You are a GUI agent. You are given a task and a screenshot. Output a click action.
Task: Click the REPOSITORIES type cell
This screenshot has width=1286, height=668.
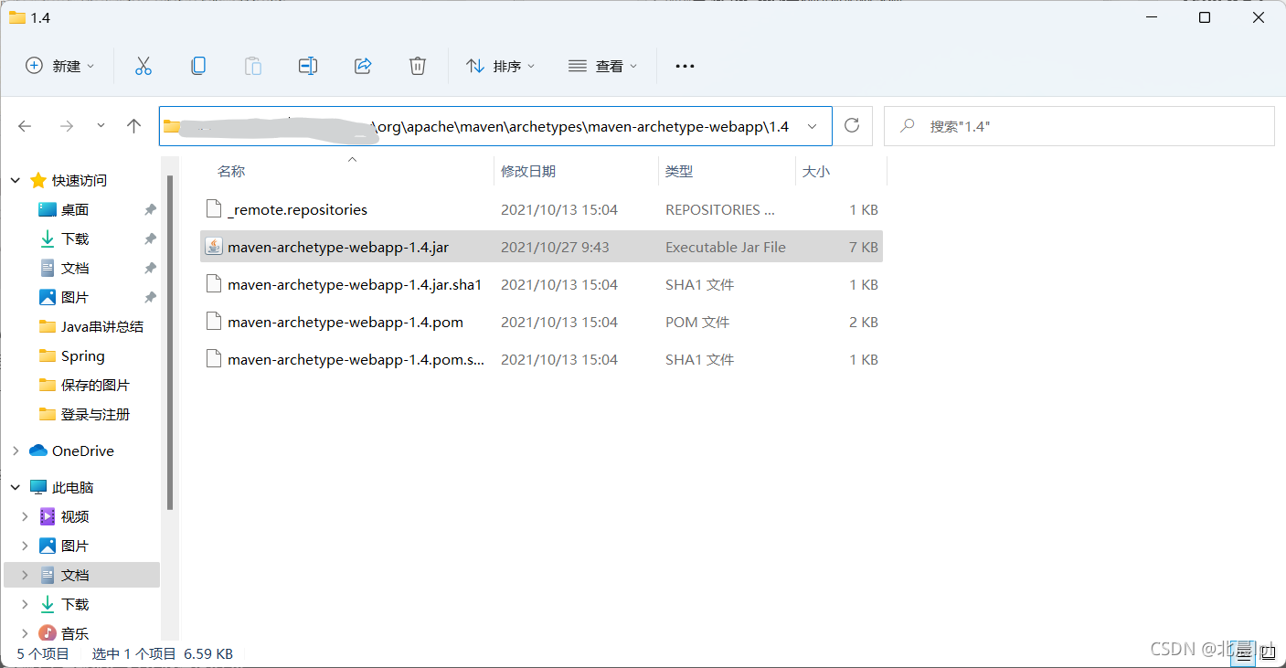tap(720, 209)
